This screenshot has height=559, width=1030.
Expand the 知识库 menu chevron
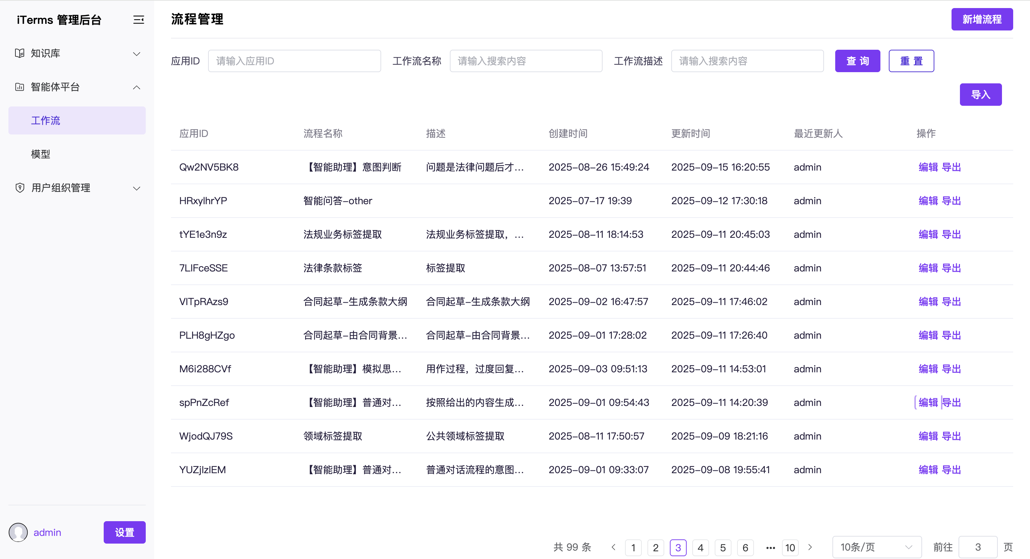[136, 54]
